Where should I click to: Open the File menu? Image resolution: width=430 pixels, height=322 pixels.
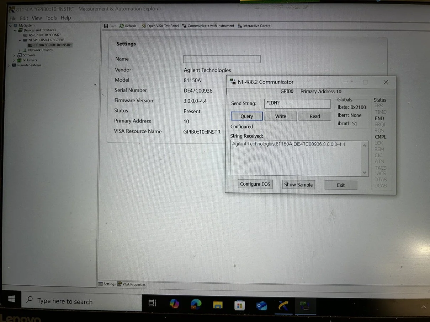[13, 18]
